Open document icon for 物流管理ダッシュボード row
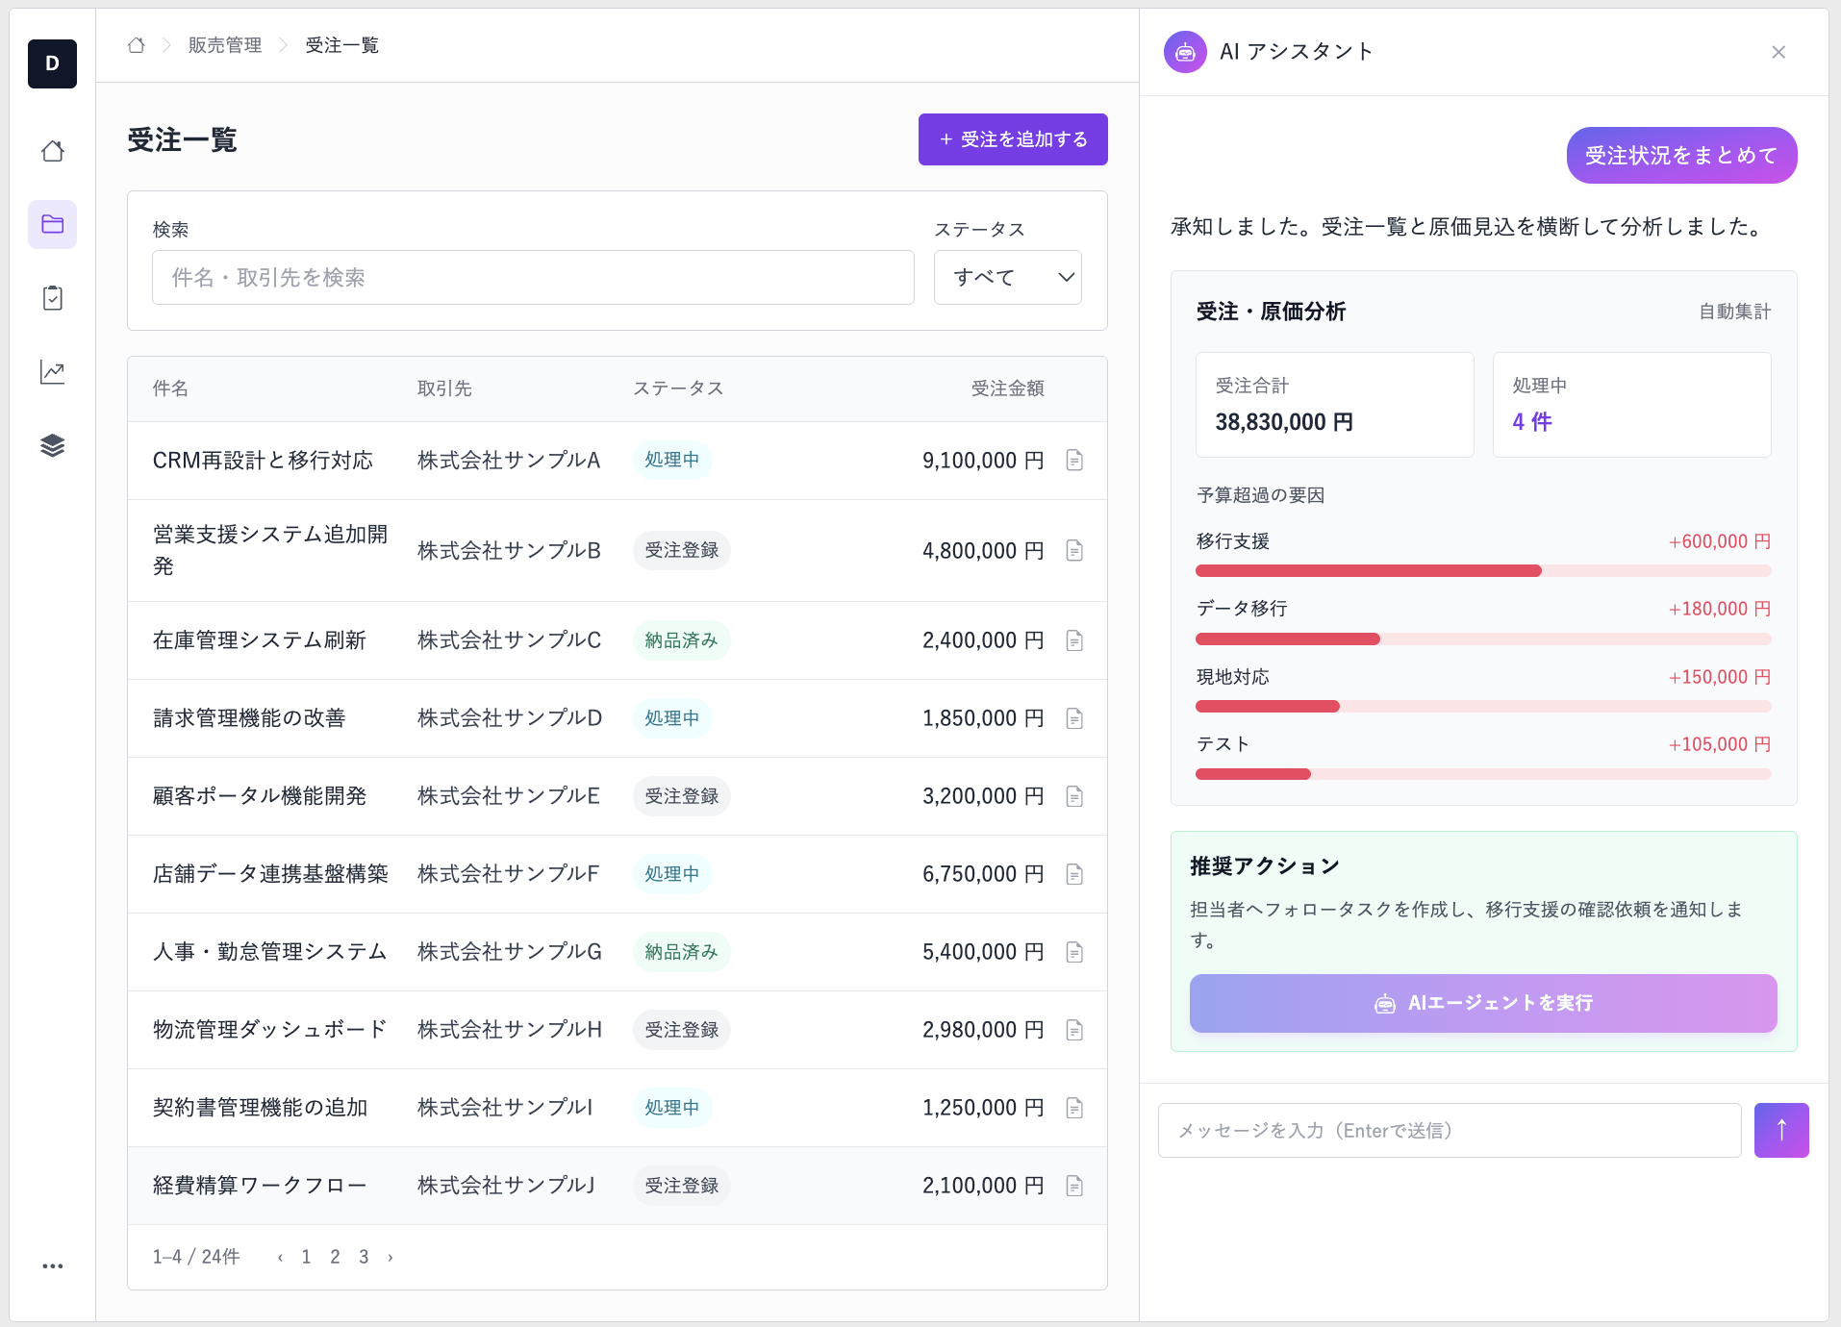 pos(1074,1030)
